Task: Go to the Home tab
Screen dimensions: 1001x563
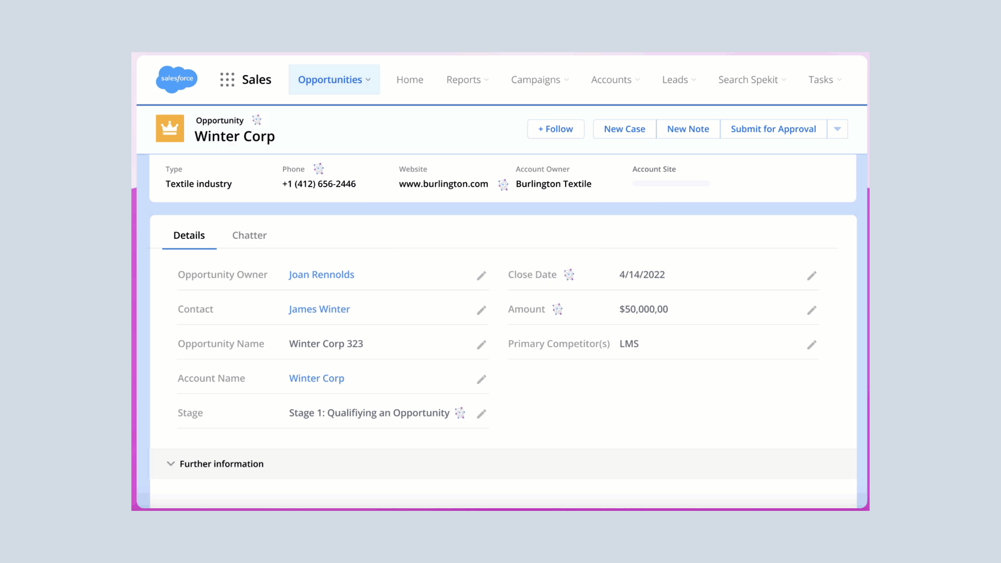Action: click(410, 80)
